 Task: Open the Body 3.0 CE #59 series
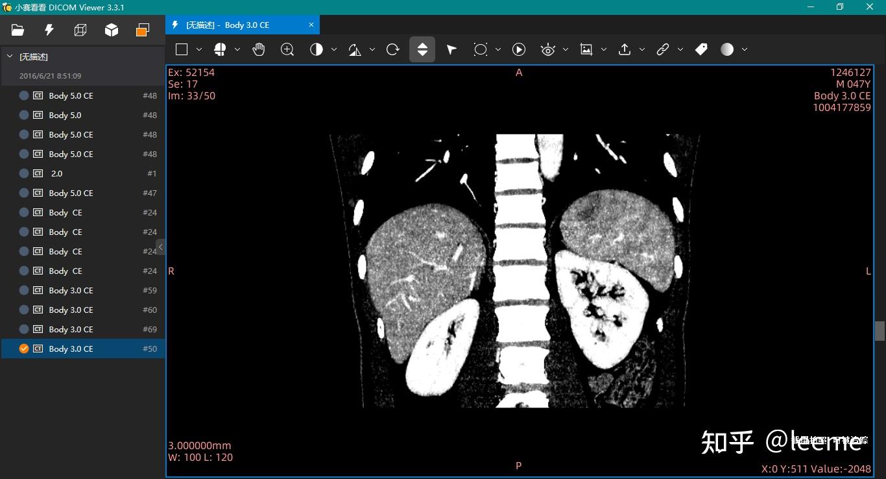point(82,290)
